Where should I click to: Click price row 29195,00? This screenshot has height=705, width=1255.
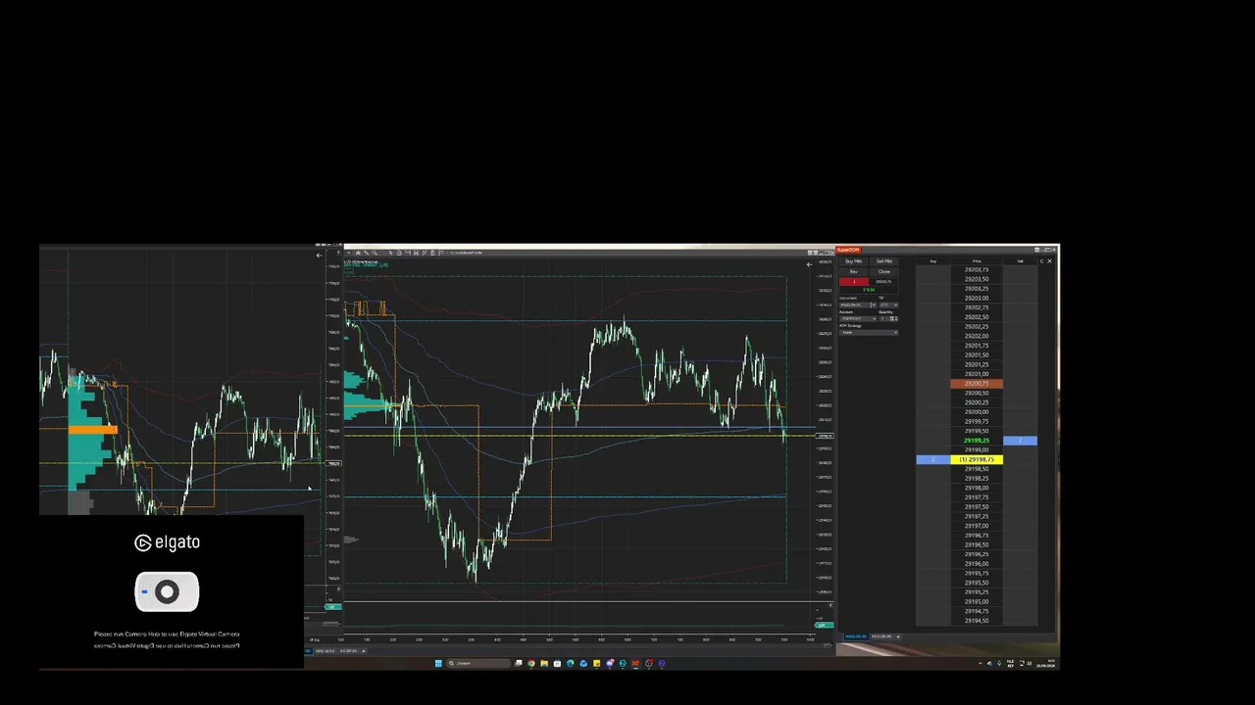tap(977, 601)
